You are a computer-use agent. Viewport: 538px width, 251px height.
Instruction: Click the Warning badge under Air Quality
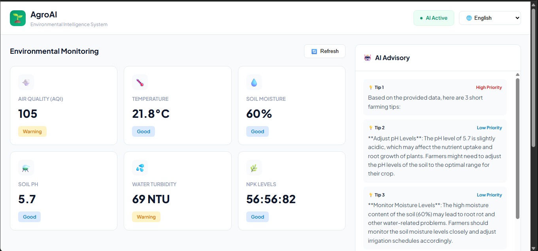32,132
